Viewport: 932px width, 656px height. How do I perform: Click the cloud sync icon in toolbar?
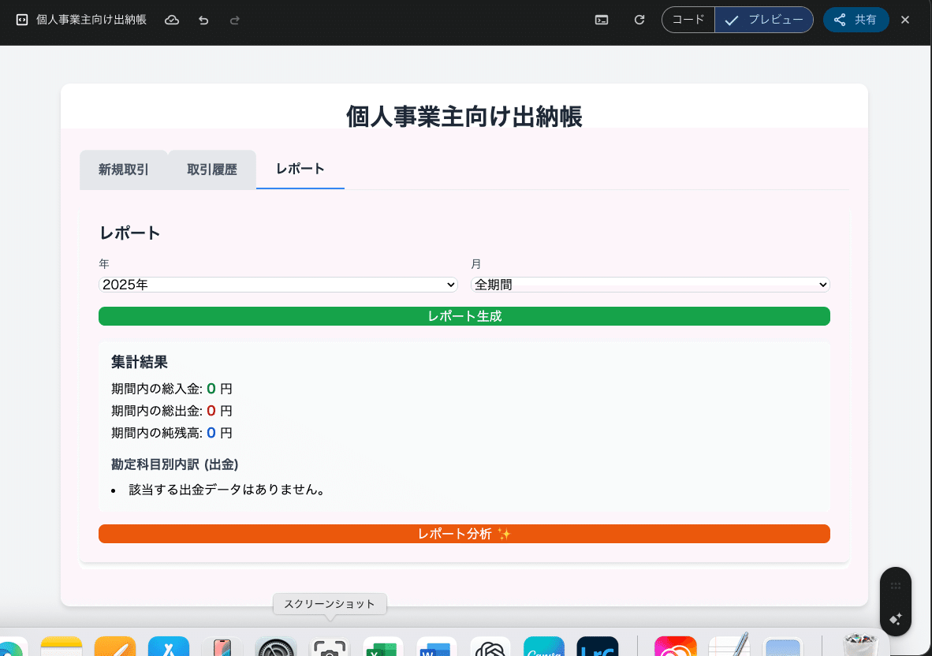coord(172,20)
